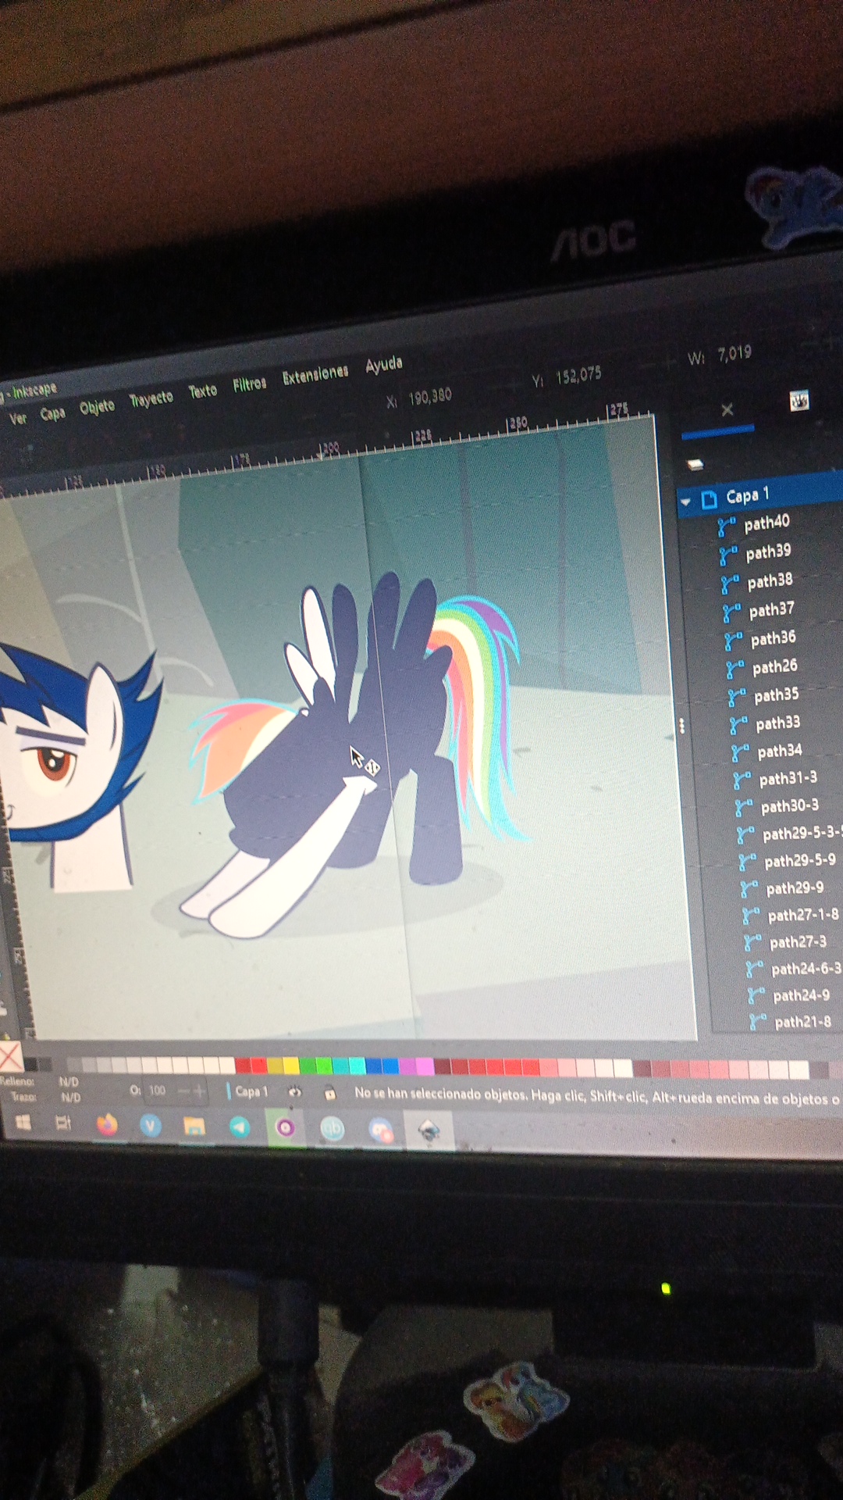
Task: Open Task View on the taskbar
Action: (63, 1123)
